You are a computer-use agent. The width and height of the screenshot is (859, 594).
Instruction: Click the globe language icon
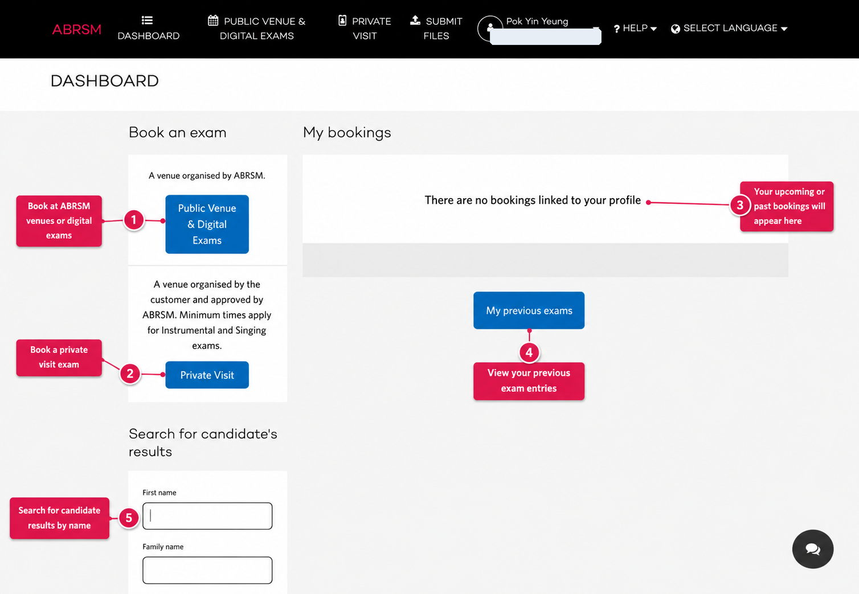(x=676, y=29)
